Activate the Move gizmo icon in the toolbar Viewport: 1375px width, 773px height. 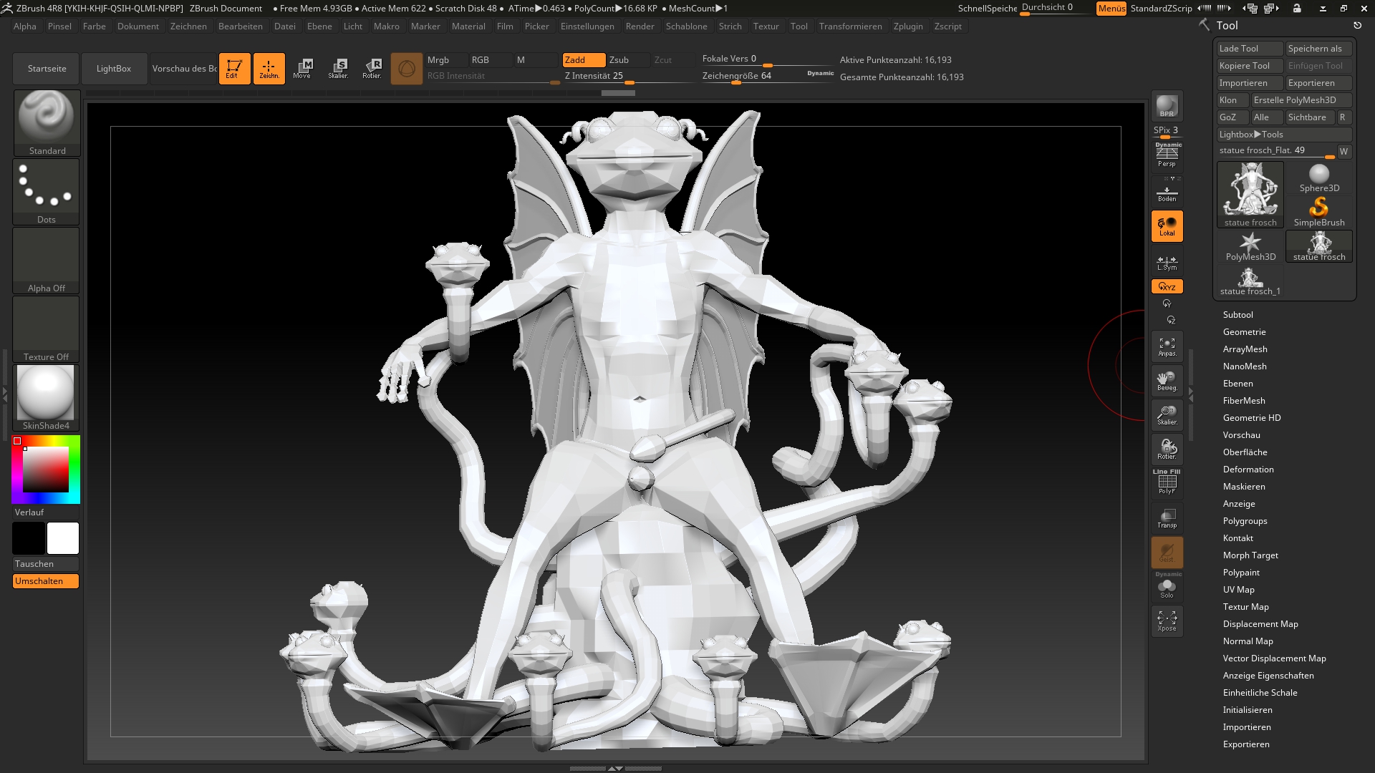coord(303,69)
